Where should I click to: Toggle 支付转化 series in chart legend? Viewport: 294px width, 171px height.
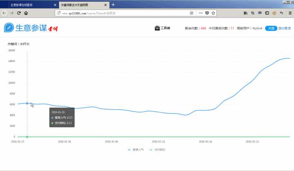158,150
